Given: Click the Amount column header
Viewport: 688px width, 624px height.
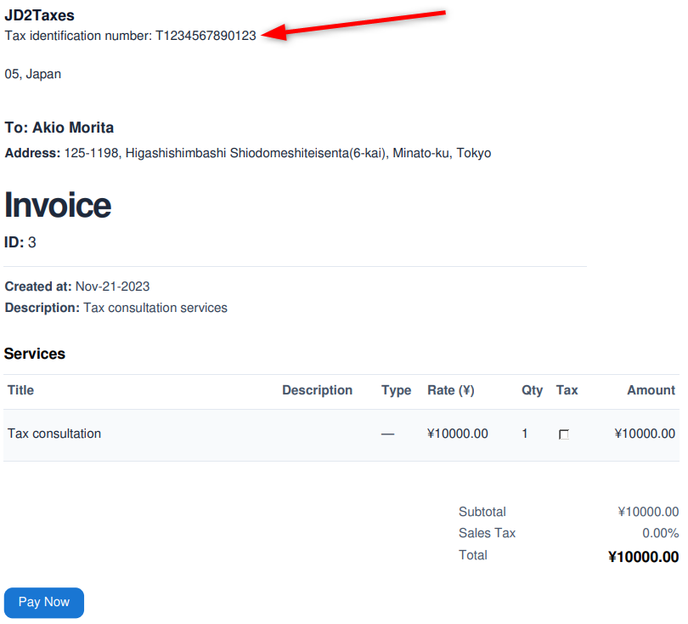Looking at the screenshot, I should pos(651,390).
